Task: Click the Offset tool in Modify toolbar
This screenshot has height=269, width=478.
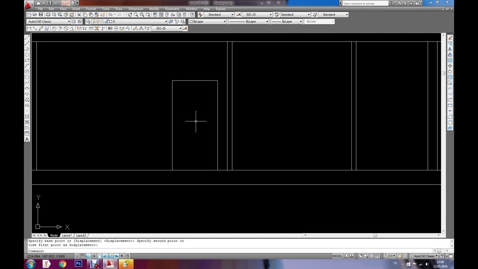Action: (x=450, y=55)
